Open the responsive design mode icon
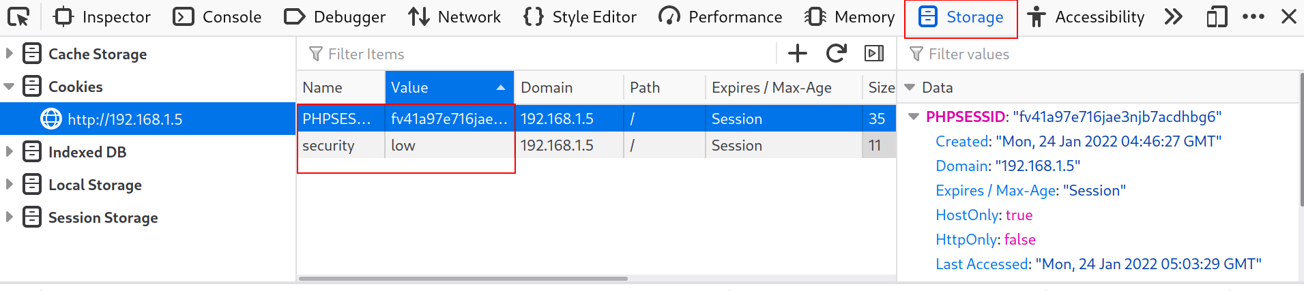Viewport: 1304px width, 291px height. 1217,17
